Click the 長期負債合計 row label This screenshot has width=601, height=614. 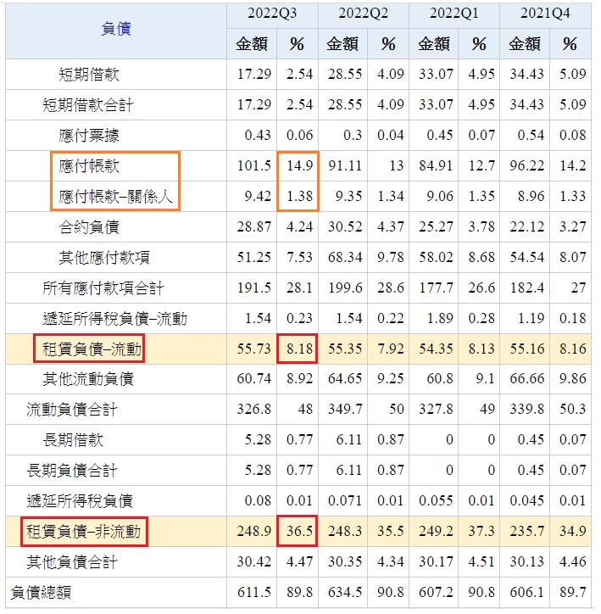pos(72,471)
